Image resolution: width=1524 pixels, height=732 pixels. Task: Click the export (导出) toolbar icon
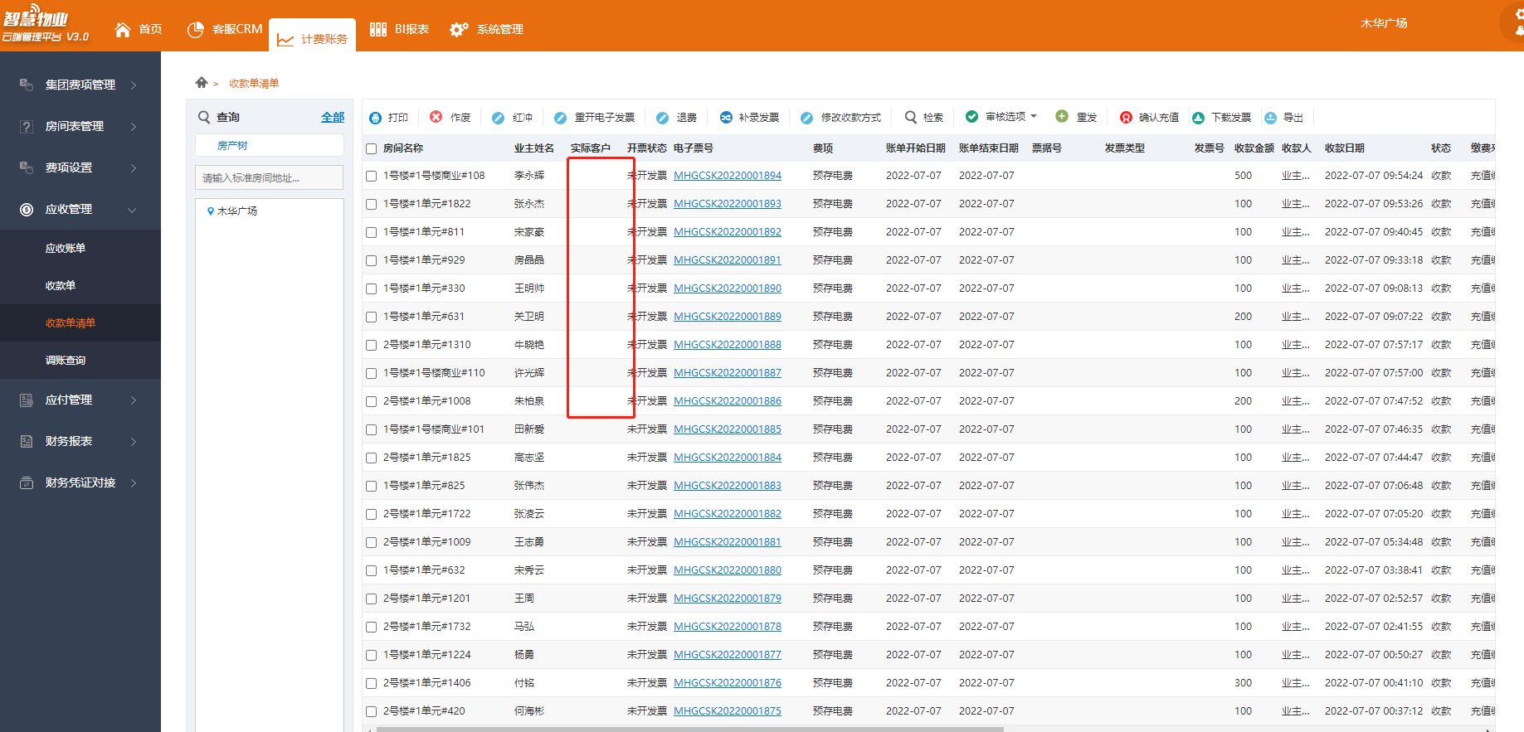click(x=1270, y=118)
